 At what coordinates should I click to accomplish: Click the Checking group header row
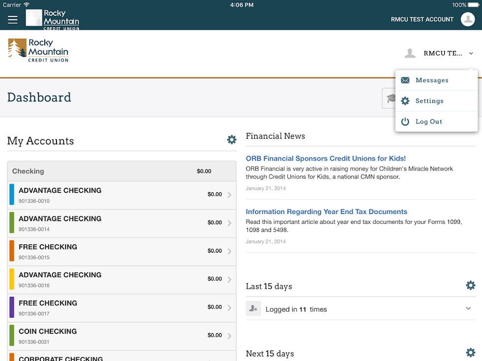[x=122, y=171]
